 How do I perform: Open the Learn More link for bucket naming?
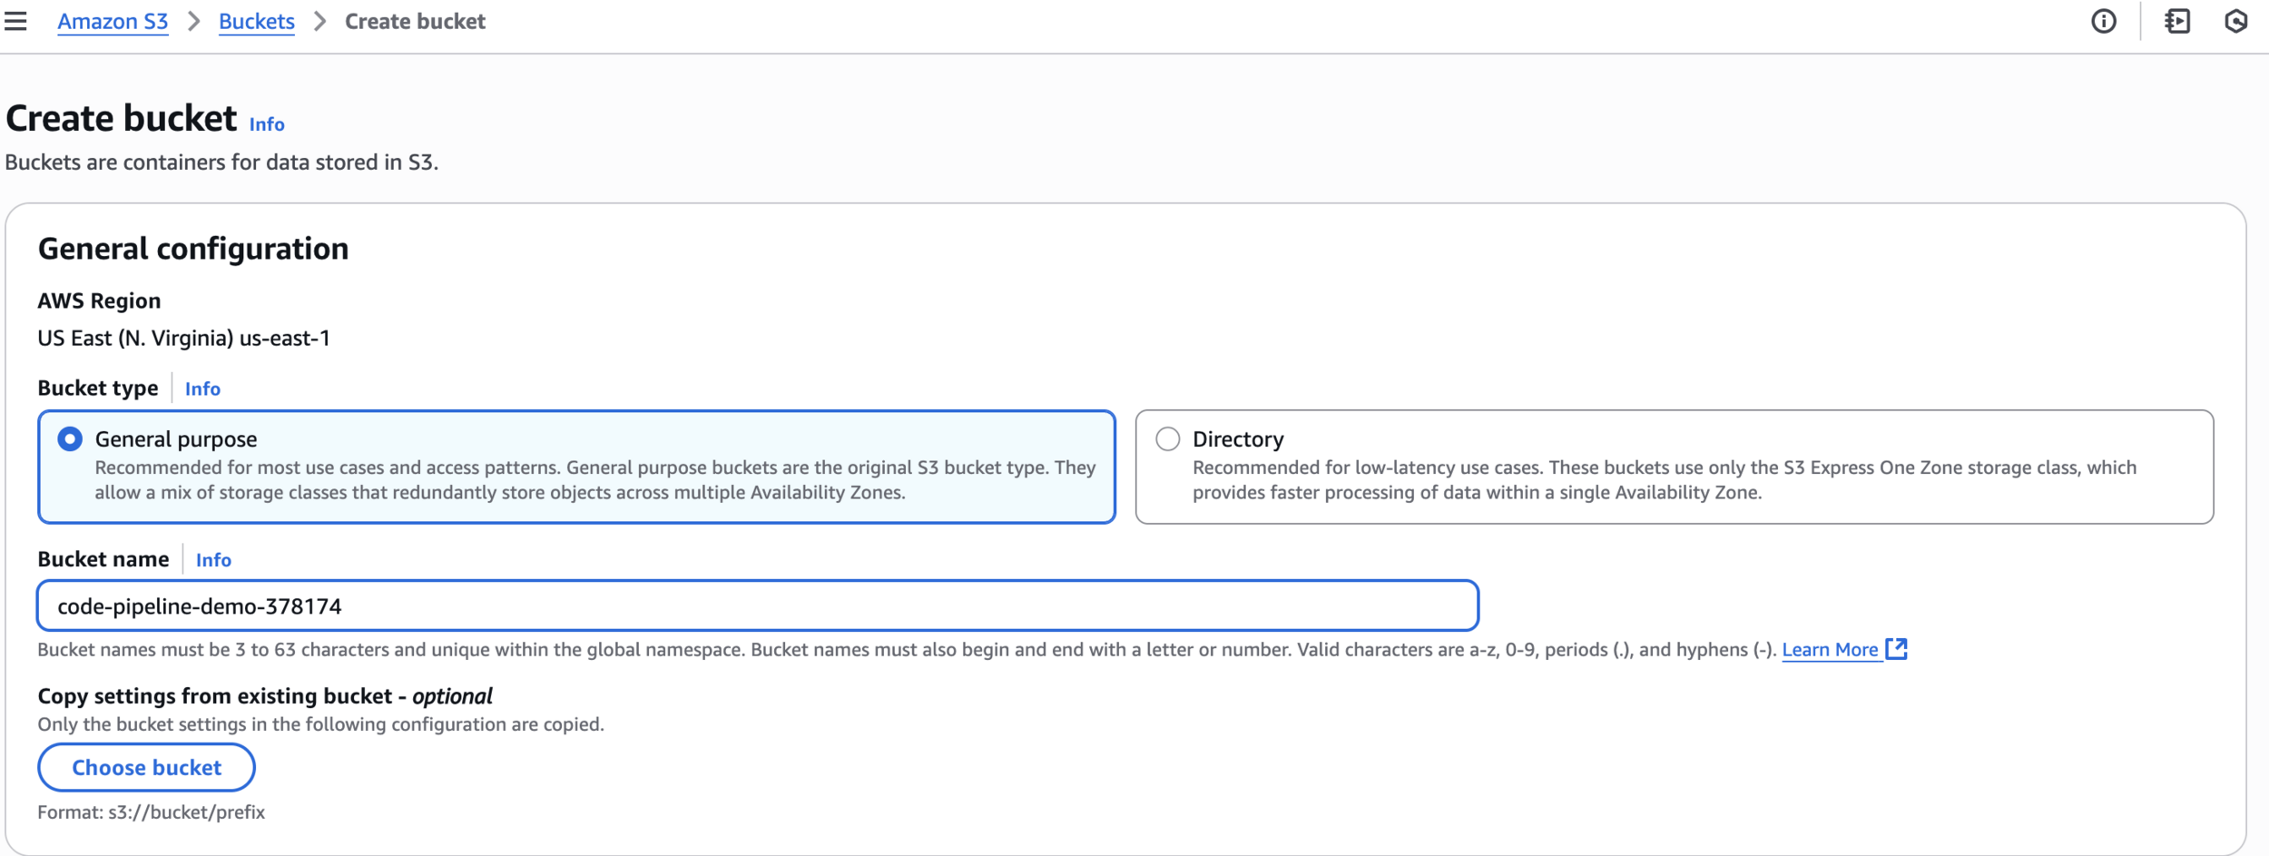[x=1830, y=649]
